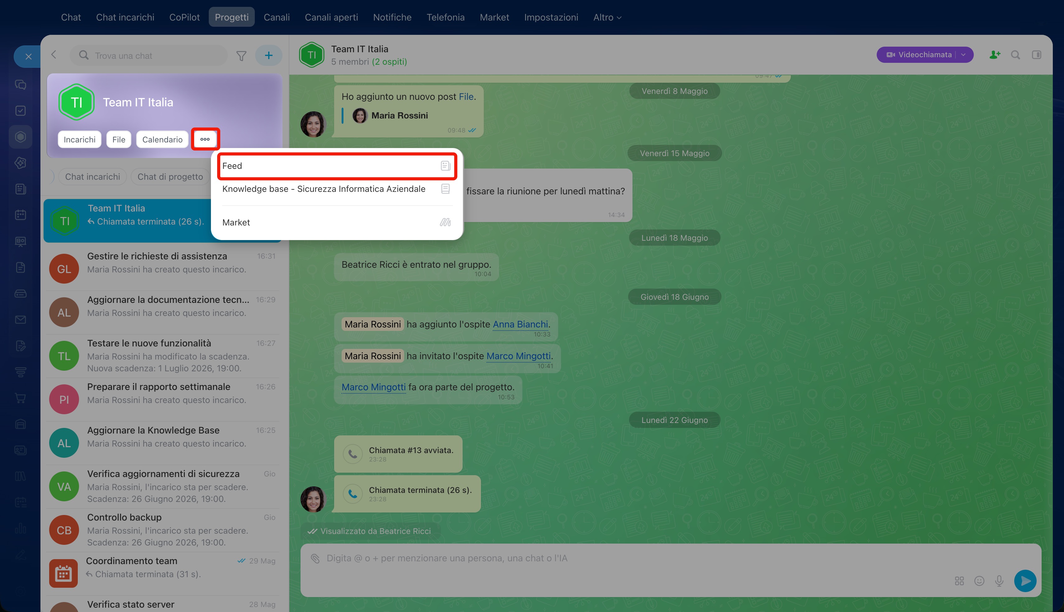Record audio with the microphone icon
The image size is (1064, 612).
coord(999,581)
